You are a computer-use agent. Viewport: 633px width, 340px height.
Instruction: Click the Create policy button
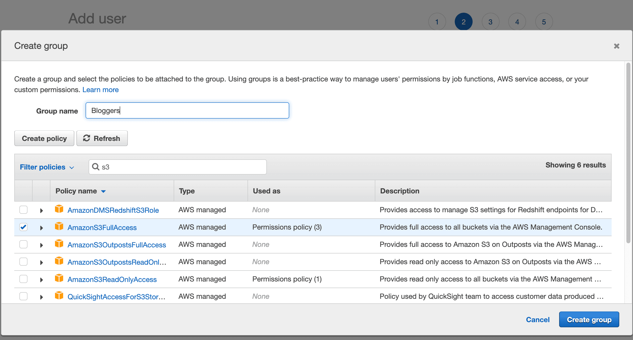[x=44, y=138]
